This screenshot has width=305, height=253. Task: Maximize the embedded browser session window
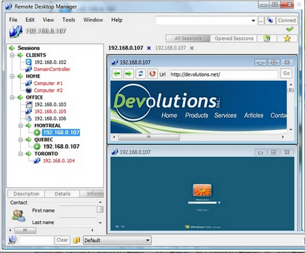(x=274, y=62)
